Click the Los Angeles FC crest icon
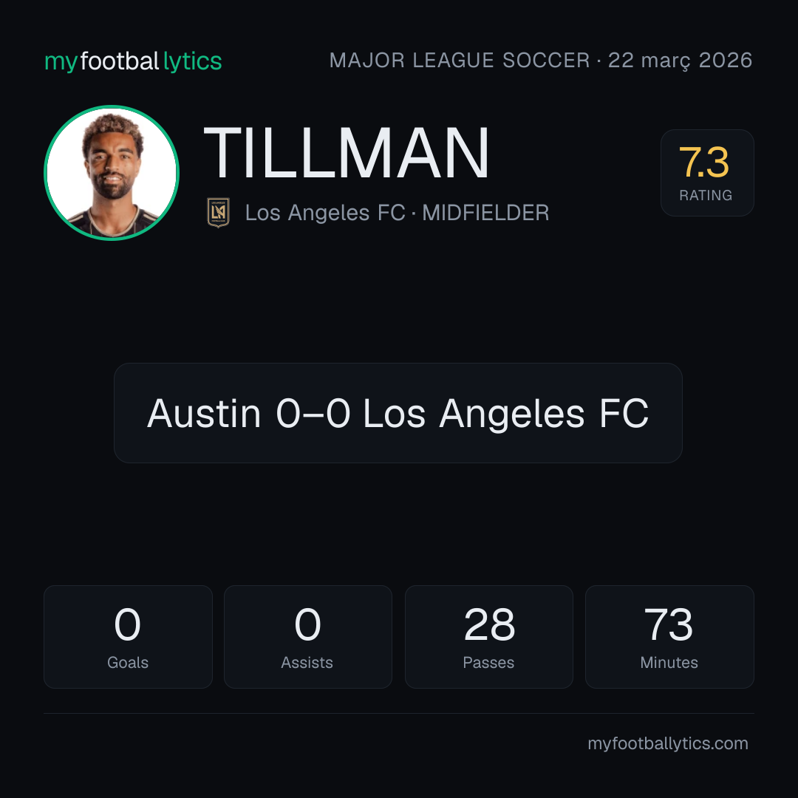 coord(218,213)
